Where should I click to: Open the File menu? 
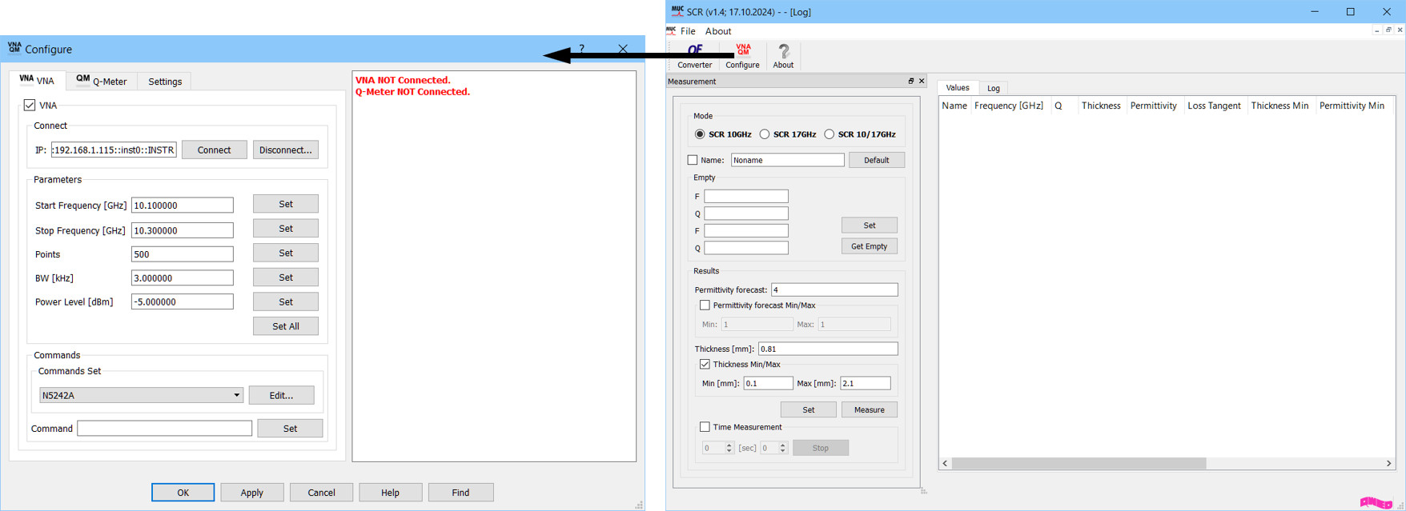[688, 31]
